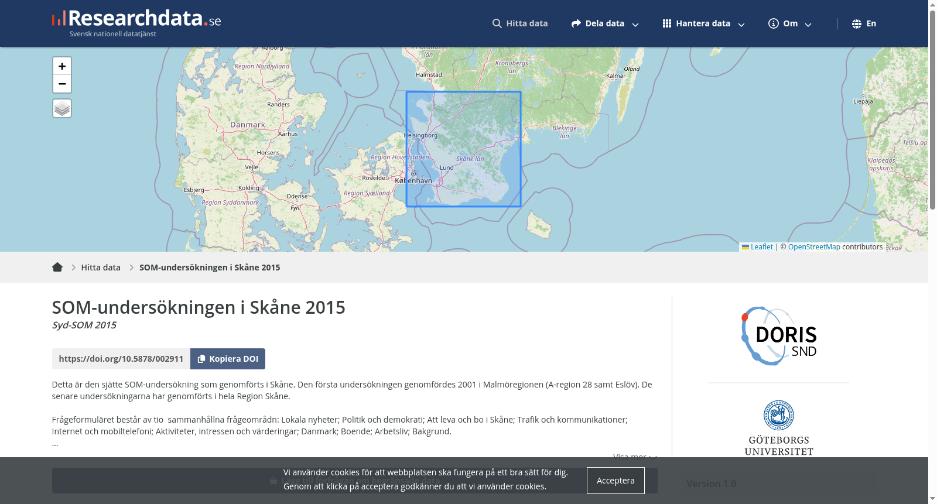The image size is (937, 504).
Task: Click the search magnifier icon
Action: (x=497, y=23)
